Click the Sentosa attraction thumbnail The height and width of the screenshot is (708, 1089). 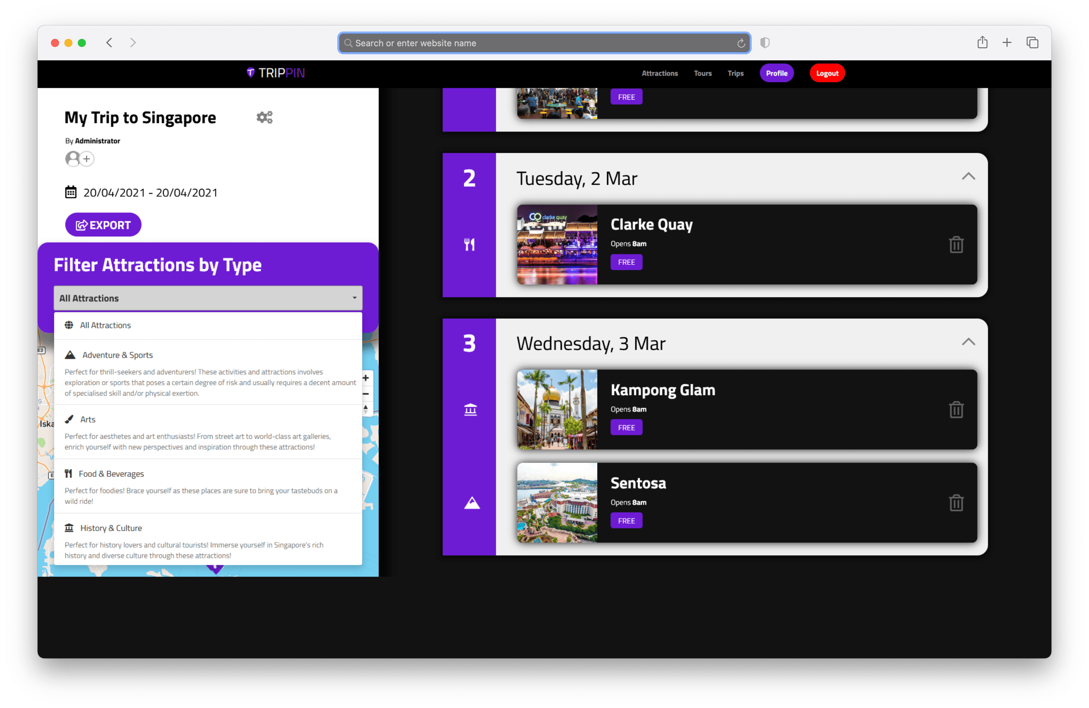pyautogui.click(x=557, y=503)
